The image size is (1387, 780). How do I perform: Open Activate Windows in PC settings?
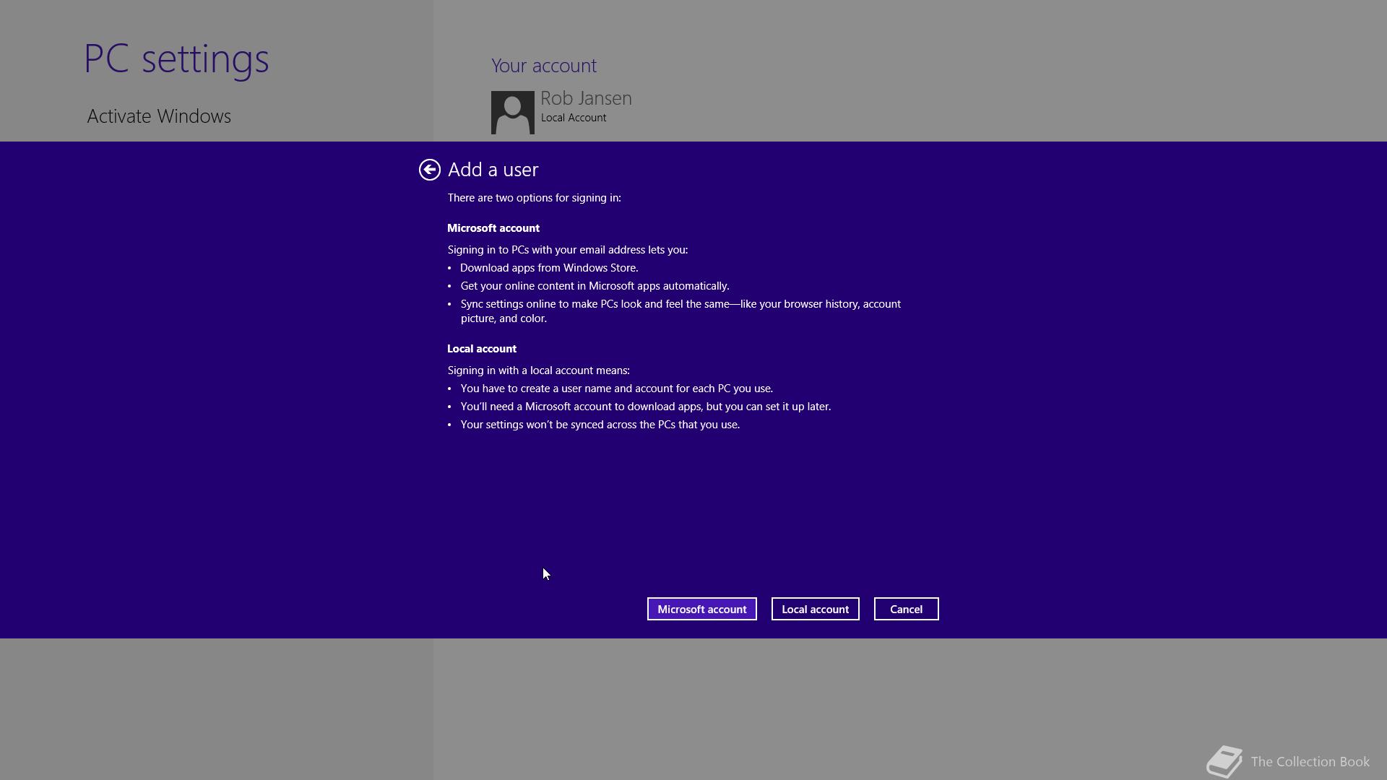159,116
